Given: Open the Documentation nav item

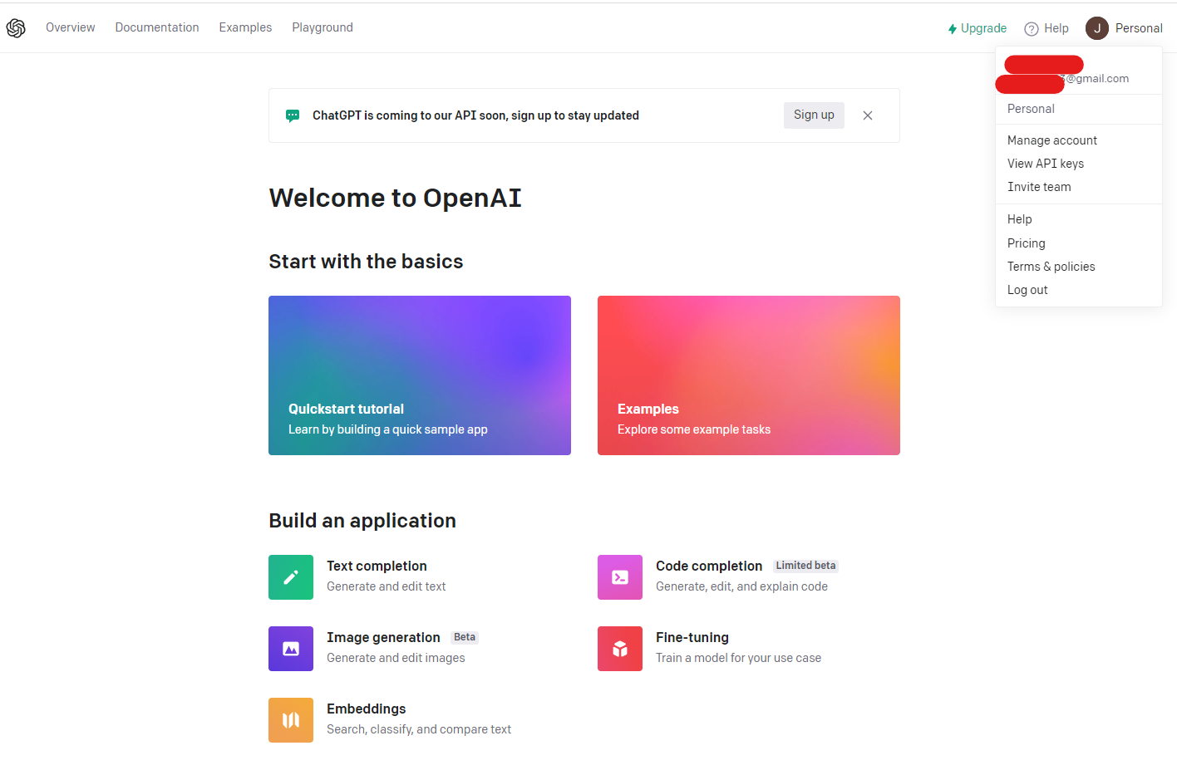Looking at the screenshot, I should 157,27.
